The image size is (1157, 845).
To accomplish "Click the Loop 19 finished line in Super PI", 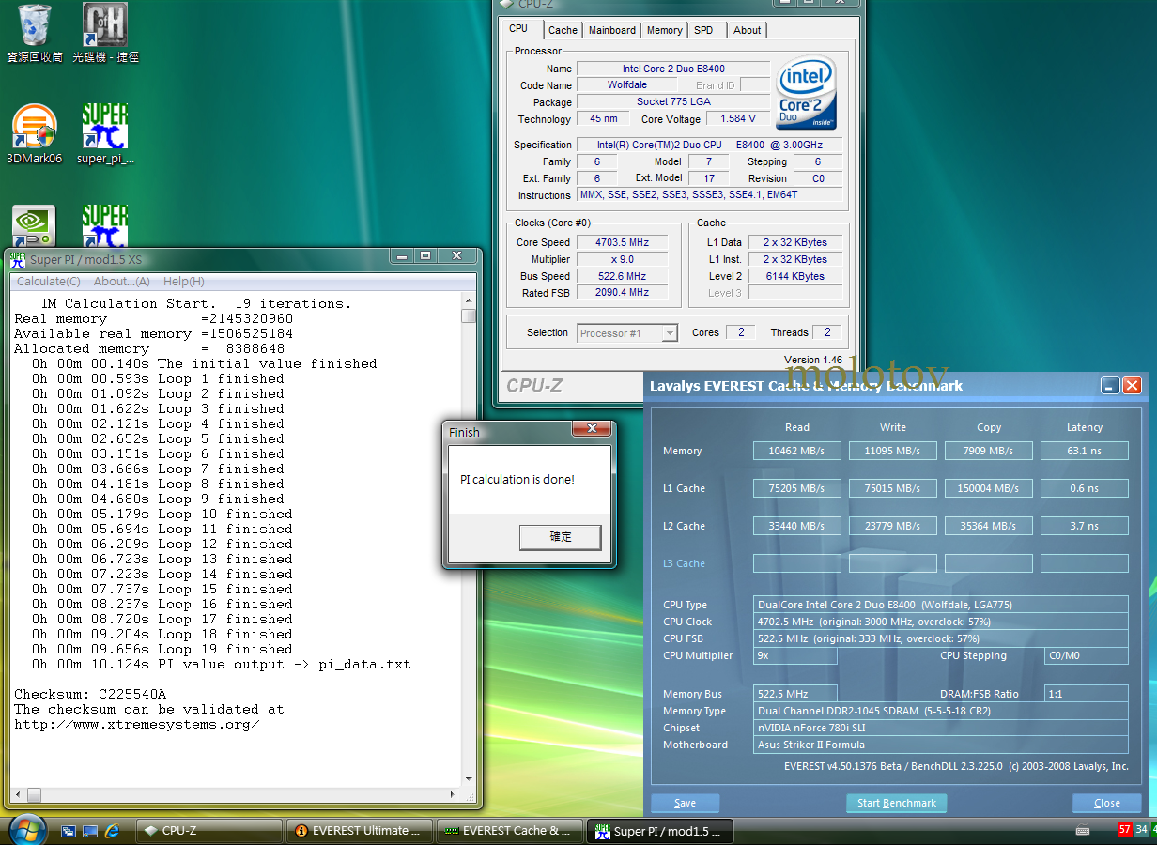I will click(162, 649).
